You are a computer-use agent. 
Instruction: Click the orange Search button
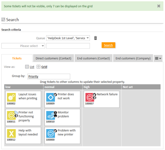[108, 45]
